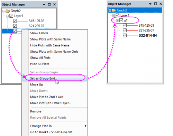173x136 pixels.
Task: Toggle S32-014-04 checkbox in right Object Manager
Action: [125, 35]
